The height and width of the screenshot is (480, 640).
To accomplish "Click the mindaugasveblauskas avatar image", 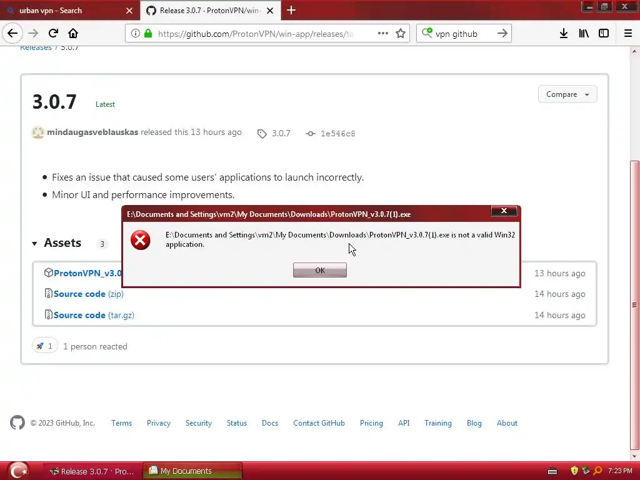I will click(x=38, y=132).
